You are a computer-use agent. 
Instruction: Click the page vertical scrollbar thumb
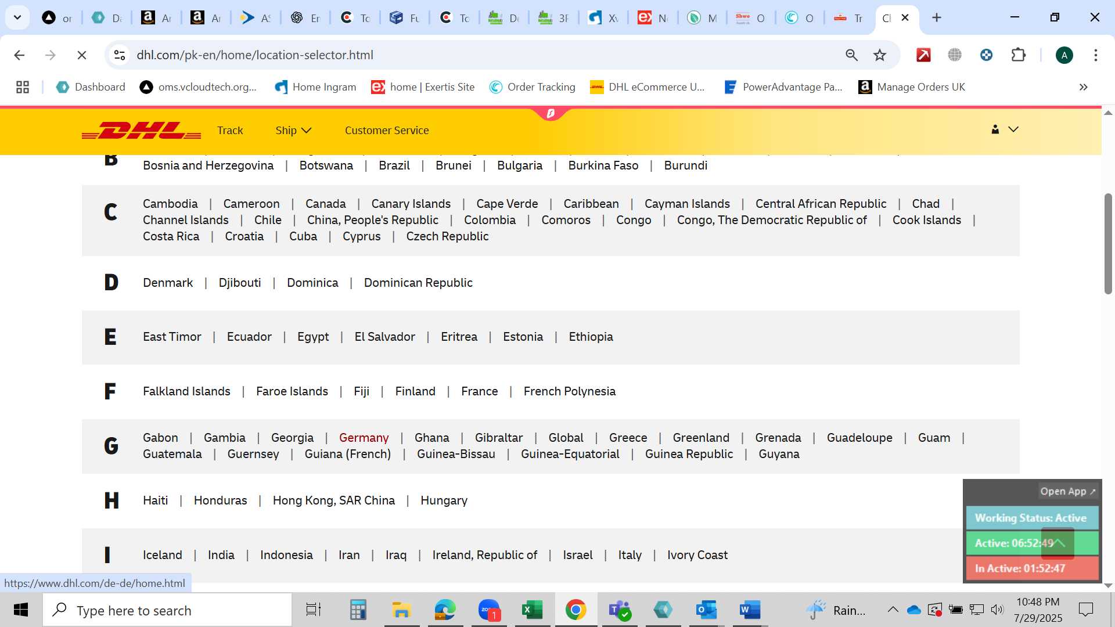tap(1107, 244)
